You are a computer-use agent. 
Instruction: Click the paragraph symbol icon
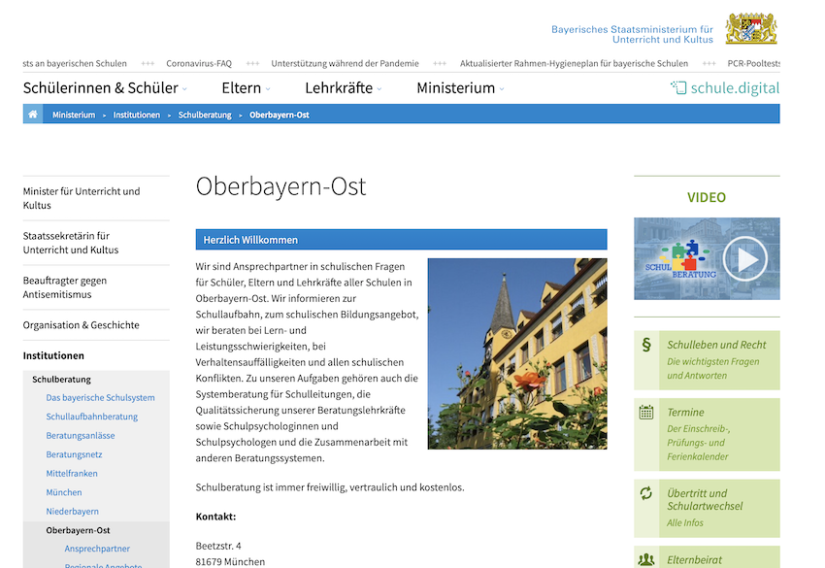pos(646,345)
